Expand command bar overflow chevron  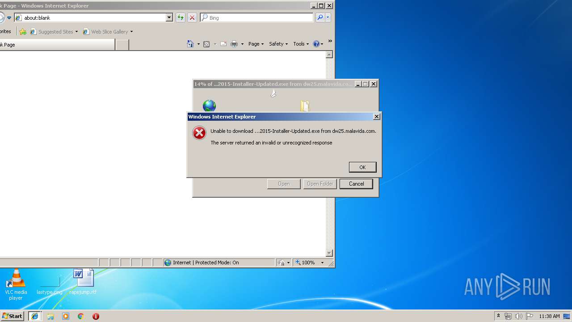coord(330,41)
